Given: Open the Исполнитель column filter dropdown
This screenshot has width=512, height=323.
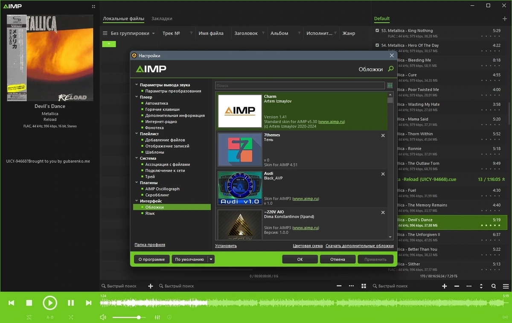Looking at the screenshot, I should 336,33.
